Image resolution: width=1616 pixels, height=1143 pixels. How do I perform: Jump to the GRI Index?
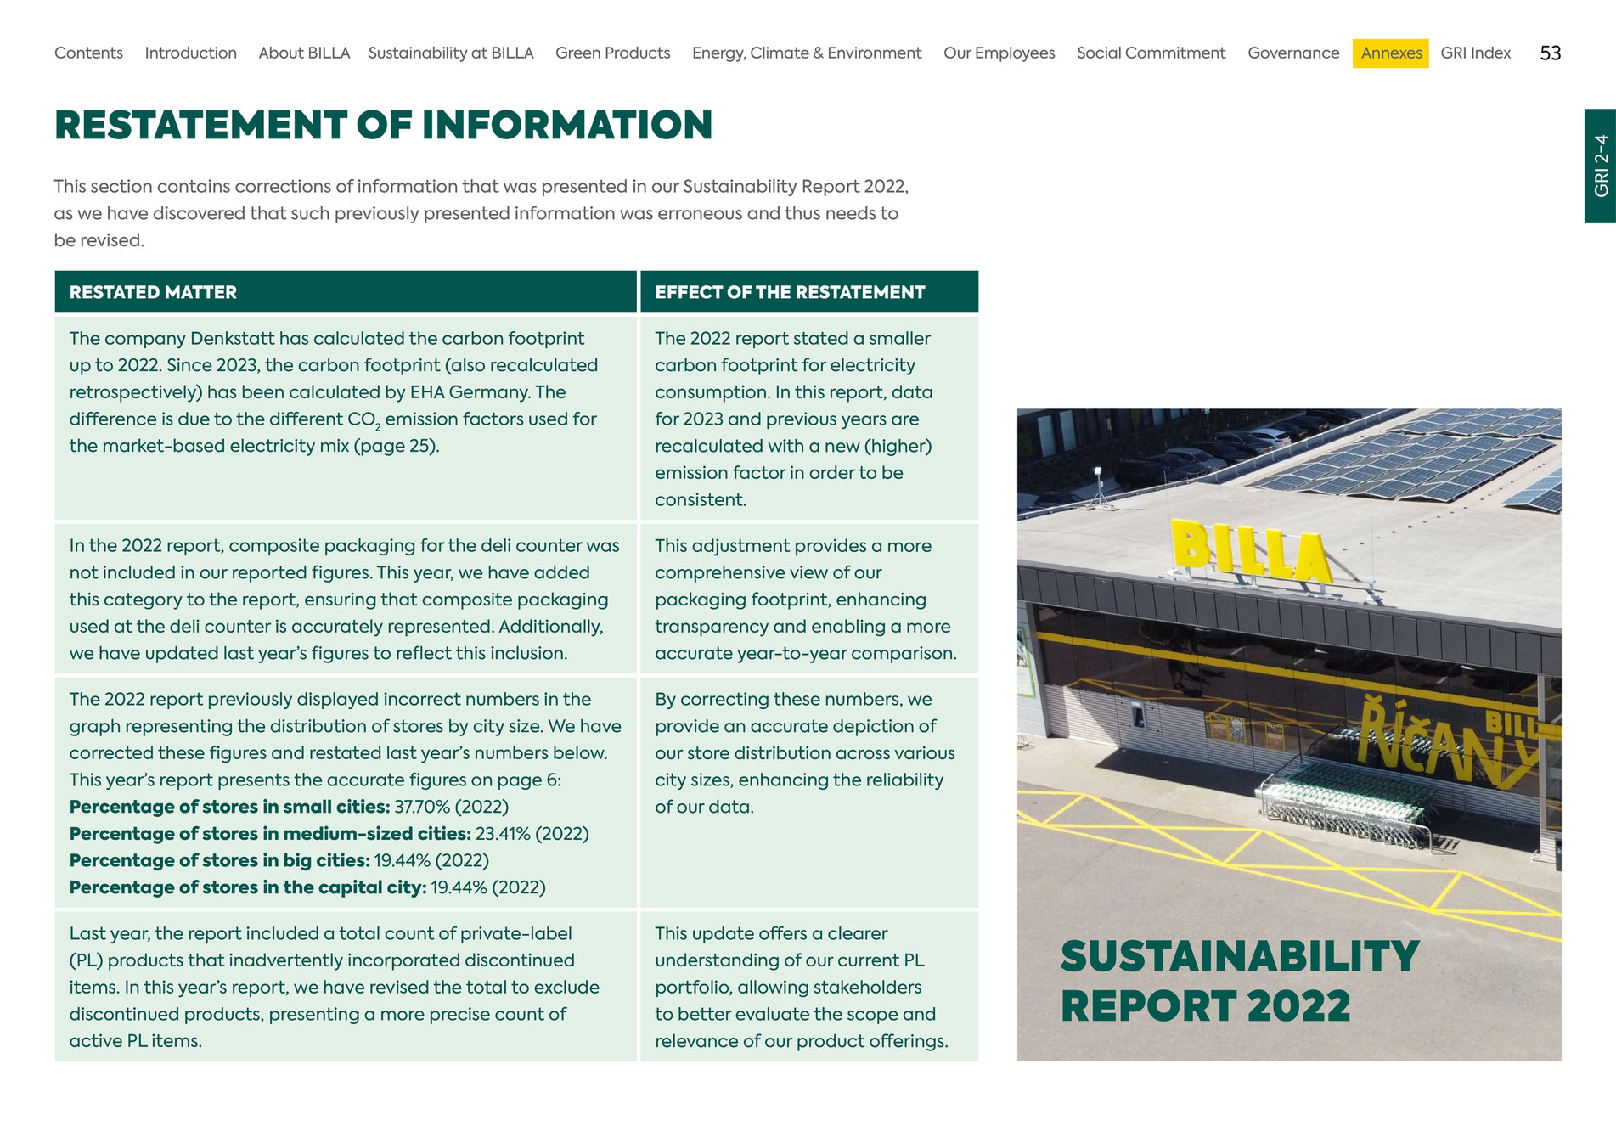[x=1476, y=53]
